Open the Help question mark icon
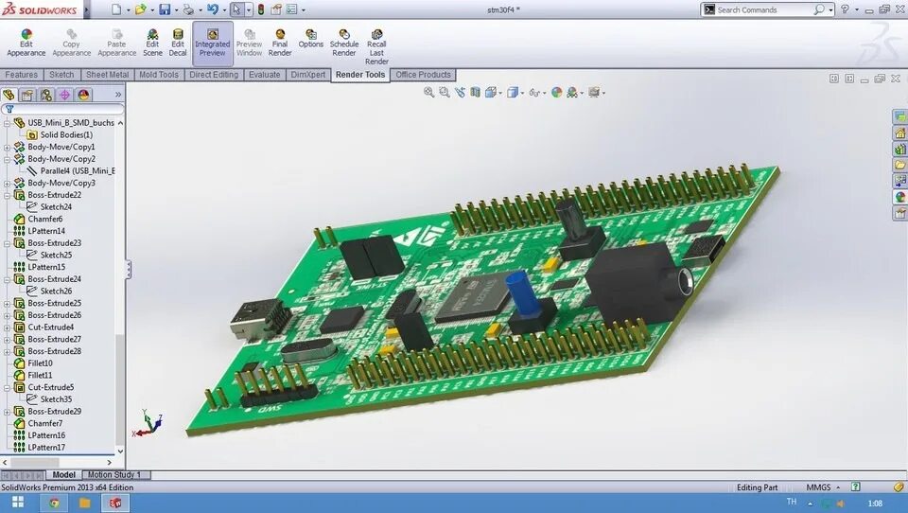The image size is (908, 513). [x=845, y=9]
